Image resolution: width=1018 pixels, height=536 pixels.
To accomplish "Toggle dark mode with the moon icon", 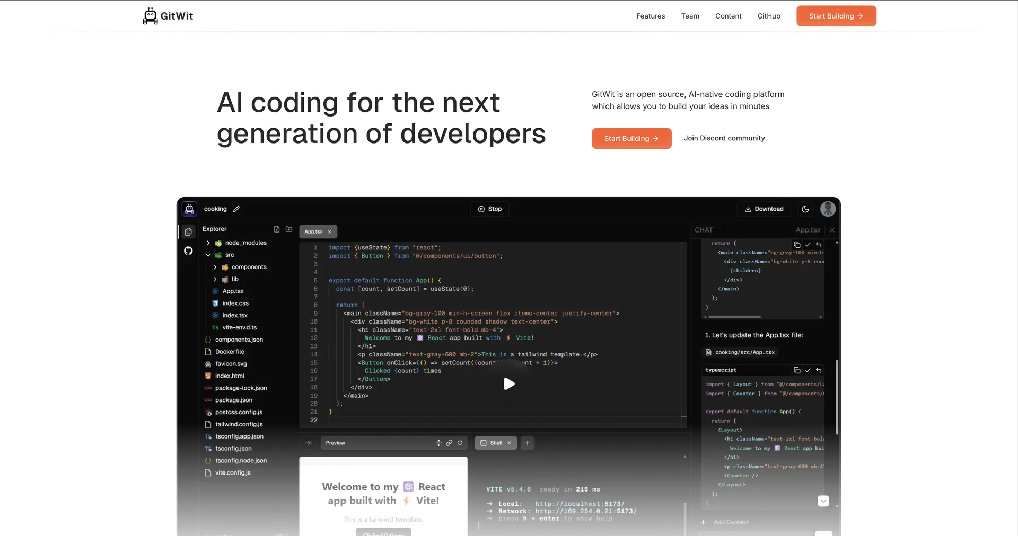I will tap(805, 209).
